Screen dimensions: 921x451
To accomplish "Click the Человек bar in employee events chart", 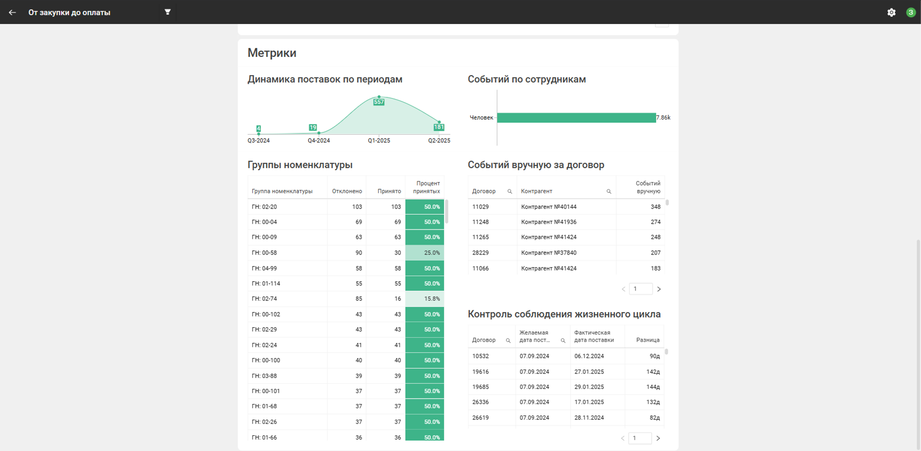I will [576, 118].
